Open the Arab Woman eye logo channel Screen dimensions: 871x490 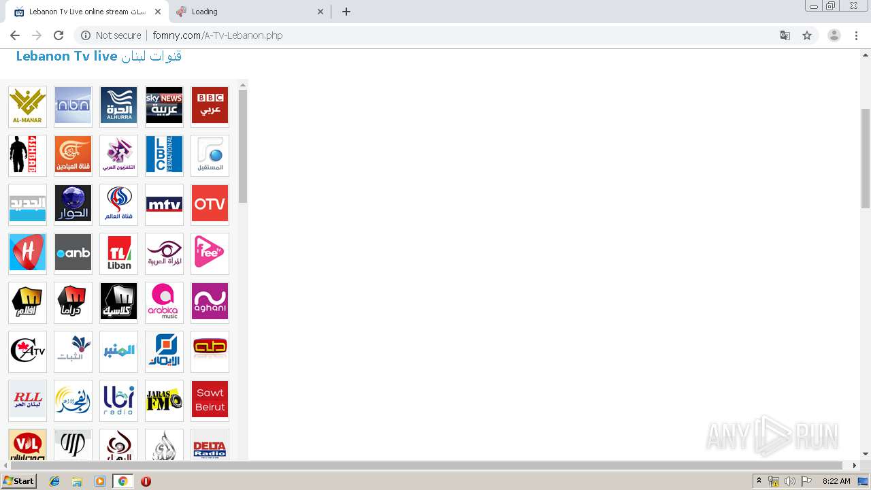pos(165,253)
